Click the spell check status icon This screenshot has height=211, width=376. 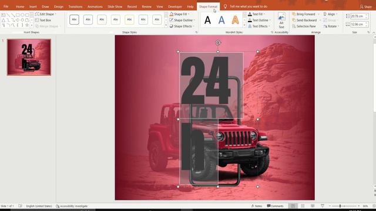[x=20, y=206]
